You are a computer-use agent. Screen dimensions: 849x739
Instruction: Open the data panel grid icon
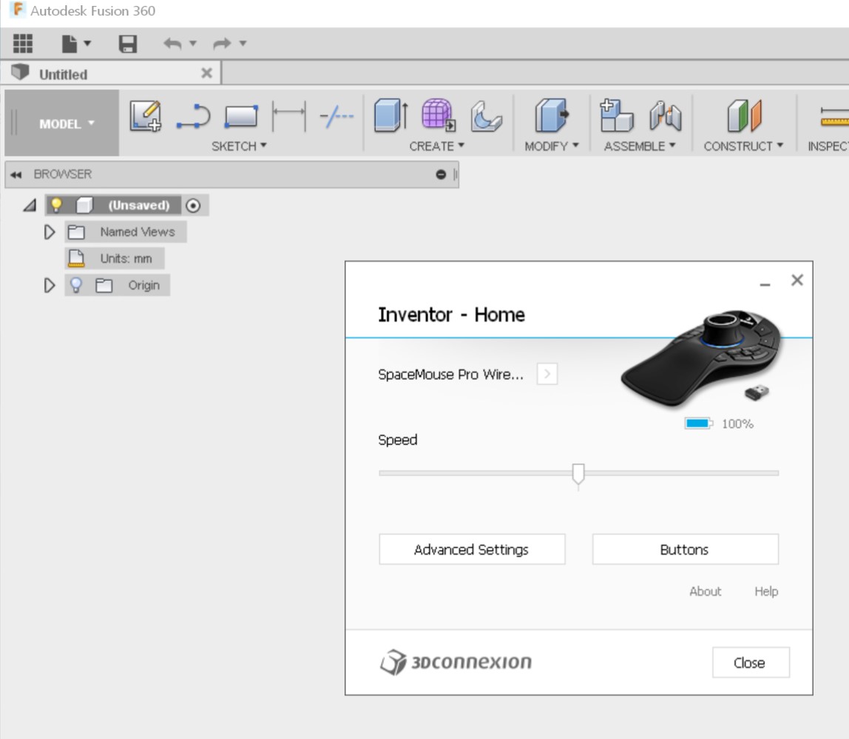[x=23, y=44]
